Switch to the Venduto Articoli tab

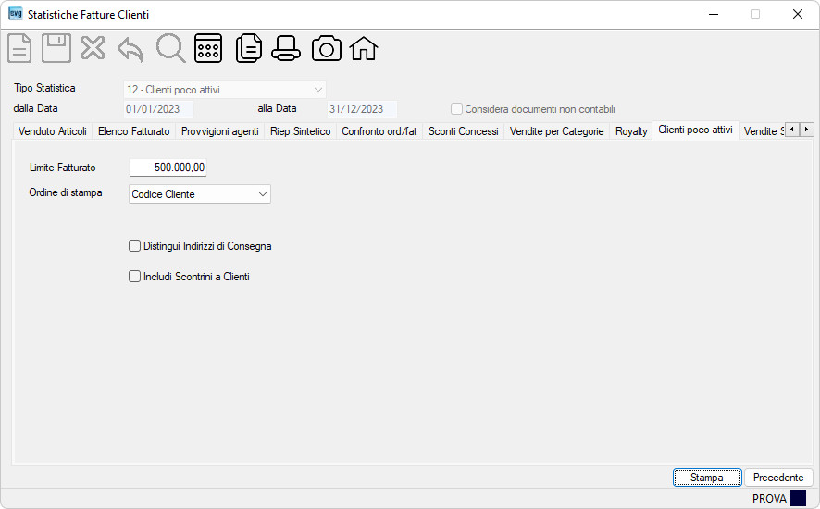pyautogui.click(x=53, y=131)
